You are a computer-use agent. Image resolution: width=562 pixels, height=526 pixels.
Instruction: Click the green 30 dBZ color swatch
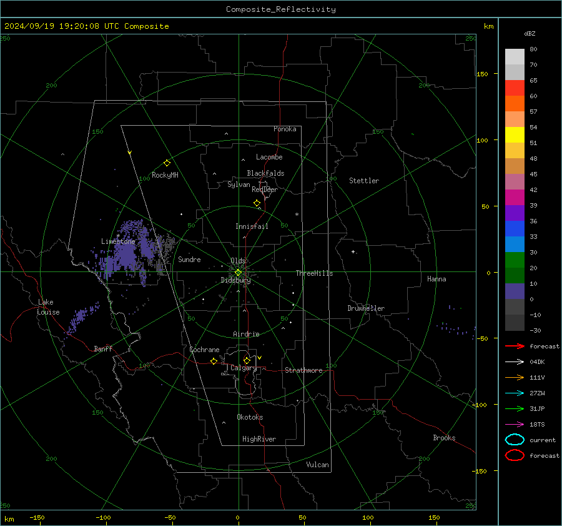[515, 260]
